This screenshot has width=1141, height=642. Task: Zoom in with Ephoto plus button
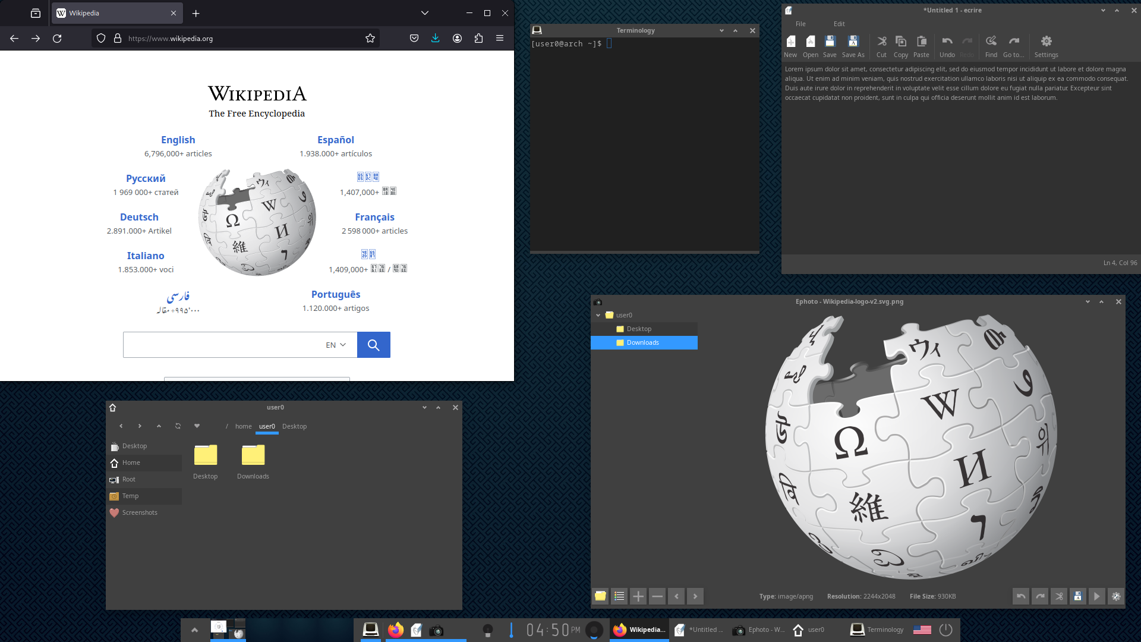click(638, 596)
